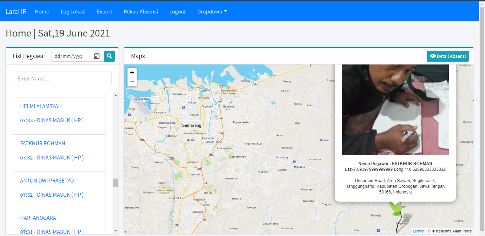Screen dimensions: 485x236
Task: Click the green leaf map marker
Action: pyautogui.click(x=396, y=209)
